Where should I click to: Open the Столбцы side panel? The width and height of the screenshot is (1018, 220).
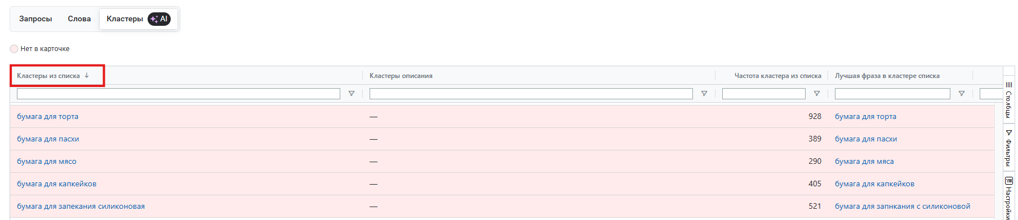(x=1009, y=100)
